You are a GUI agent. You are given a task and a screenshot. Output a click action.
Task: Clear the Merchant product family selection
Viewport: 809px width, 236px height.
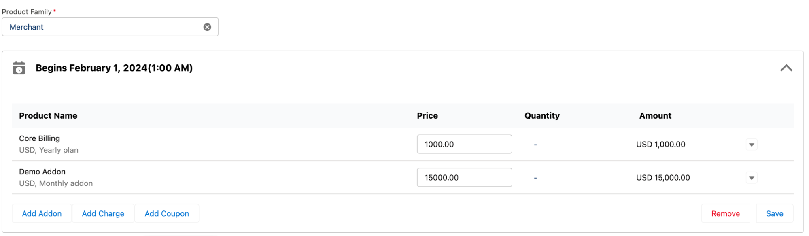click(x=207, y=27)
